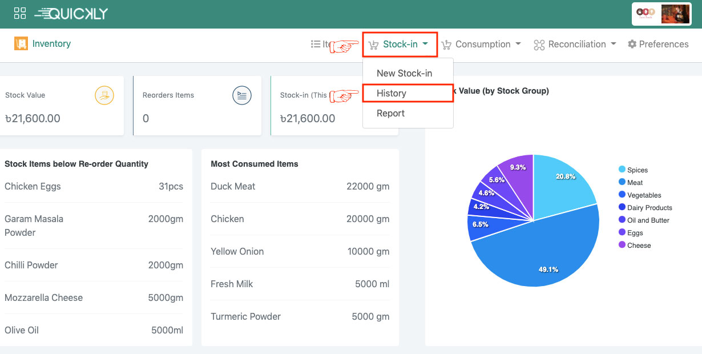Click the Stock Value hand icon
This screenshot has width=702, height=354.
coord(104,95)
